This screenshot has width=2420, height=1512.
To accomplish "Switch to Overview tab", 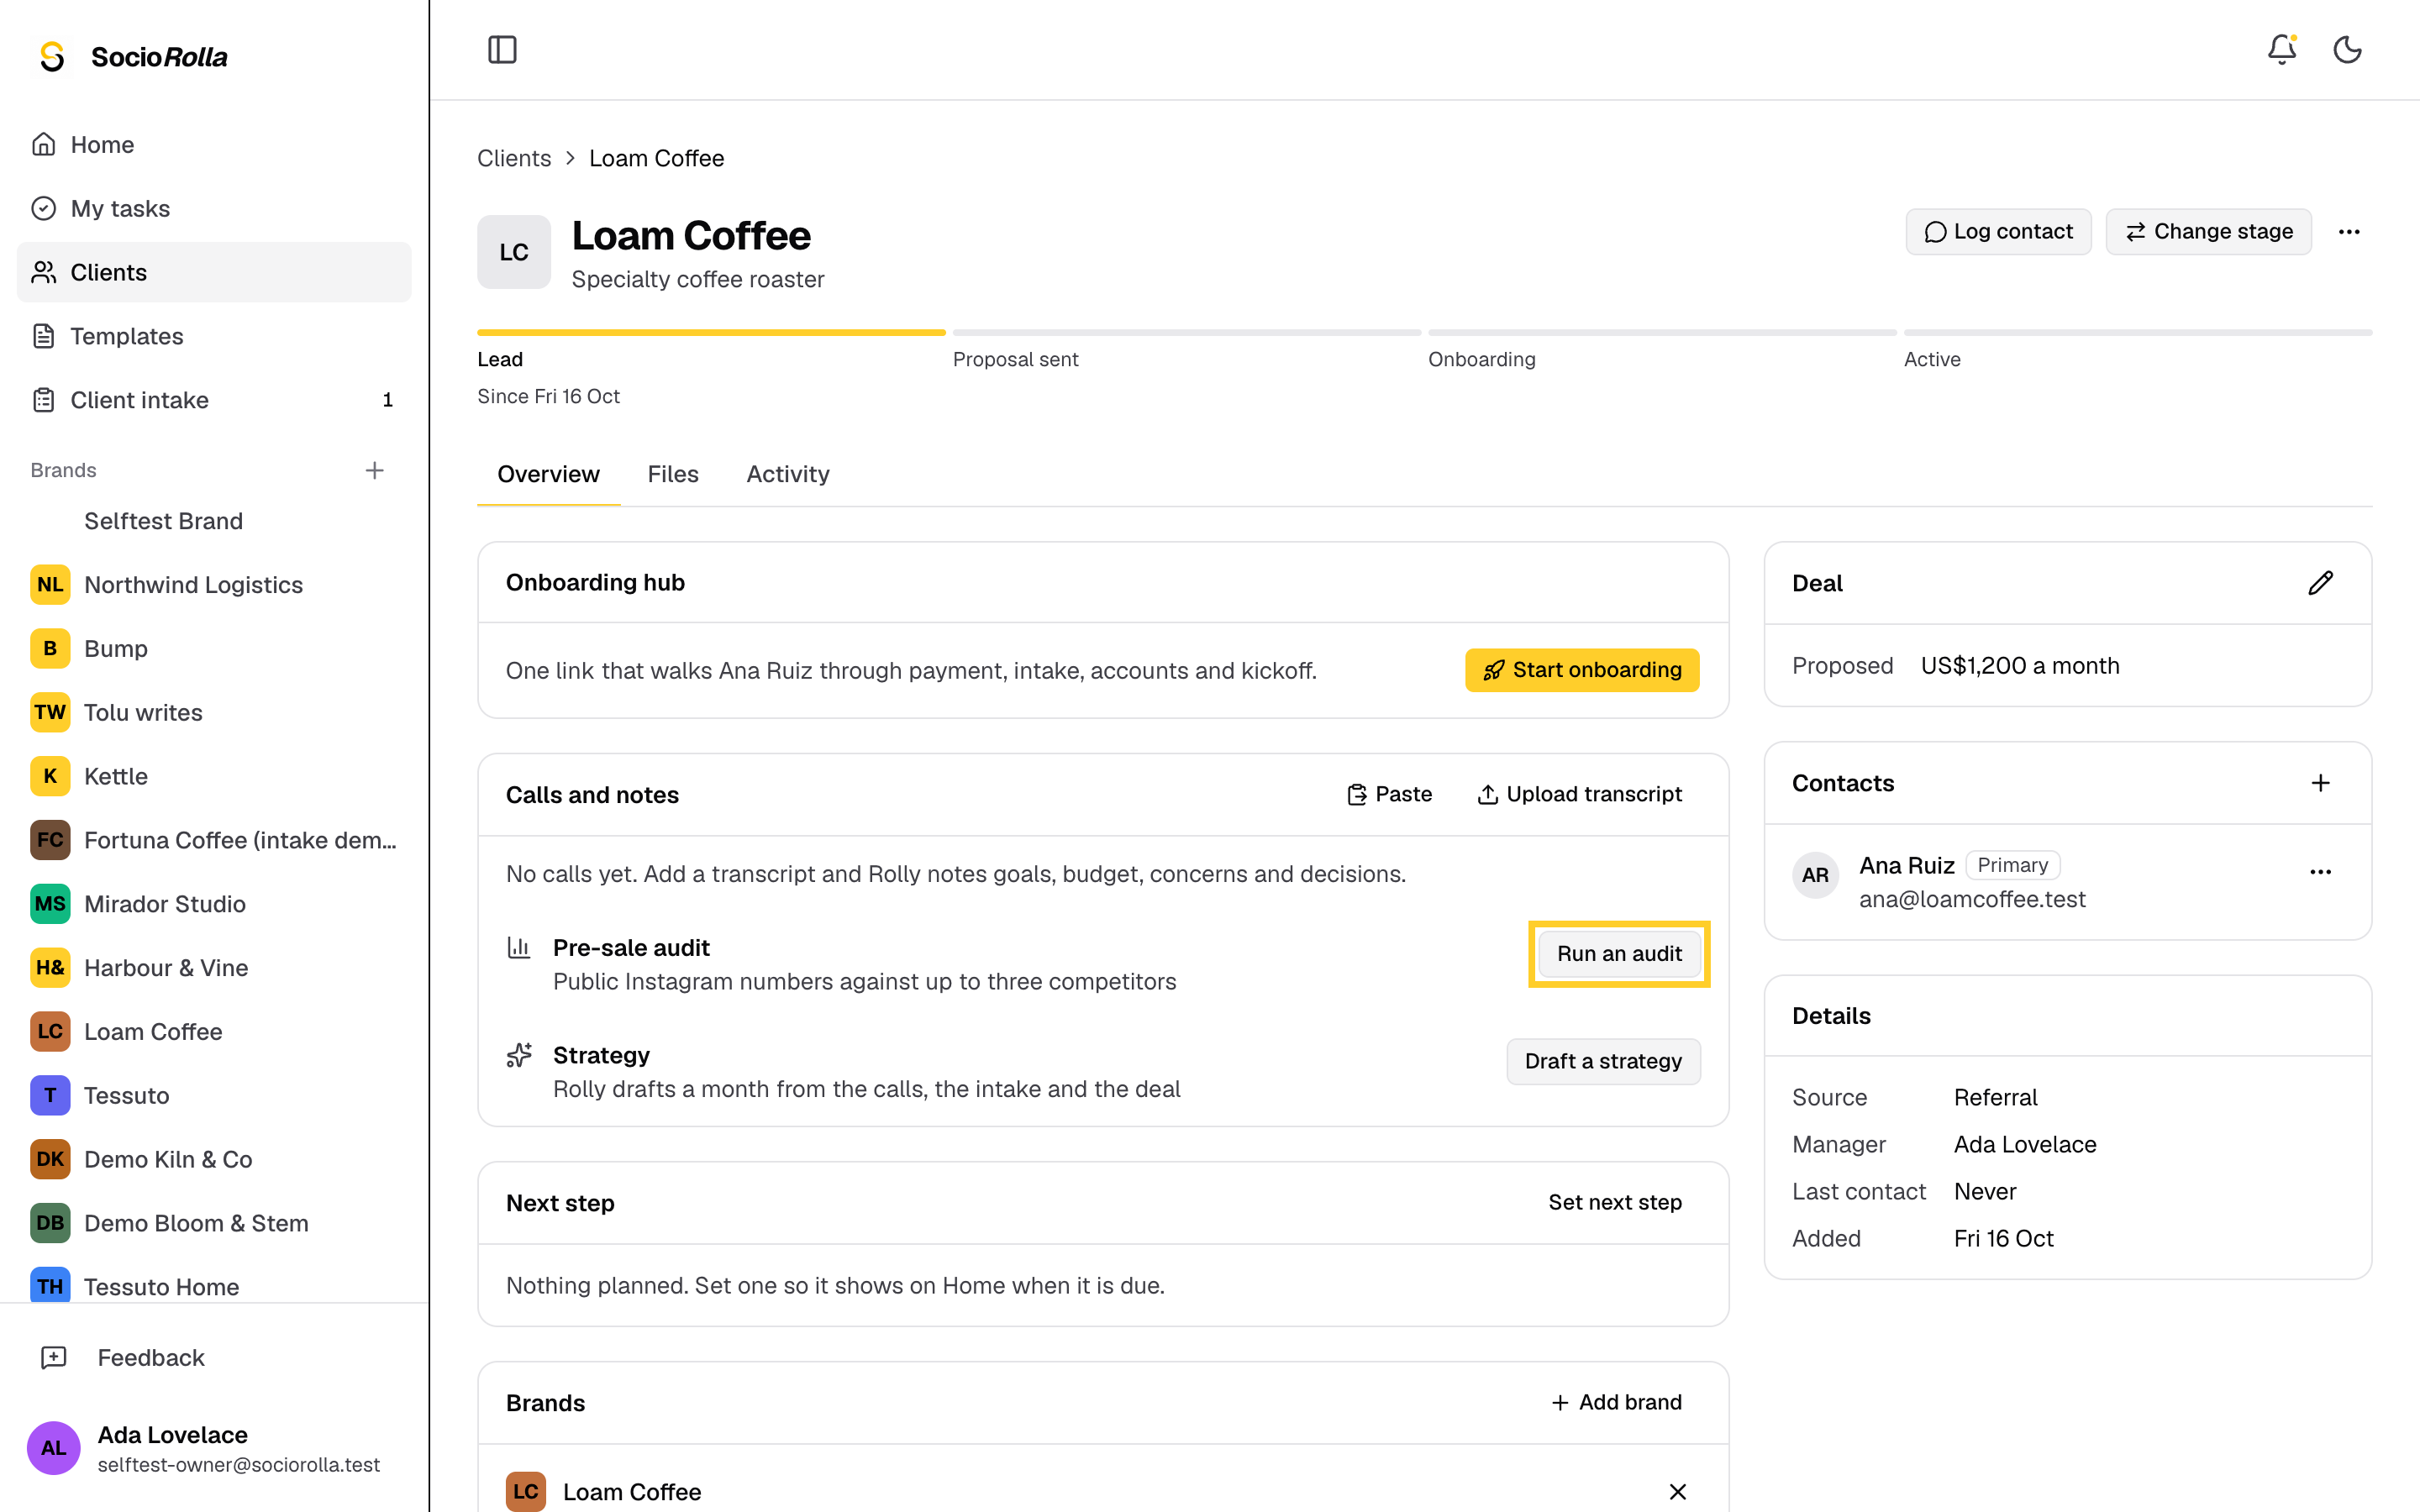I will (x=548, y=474).
